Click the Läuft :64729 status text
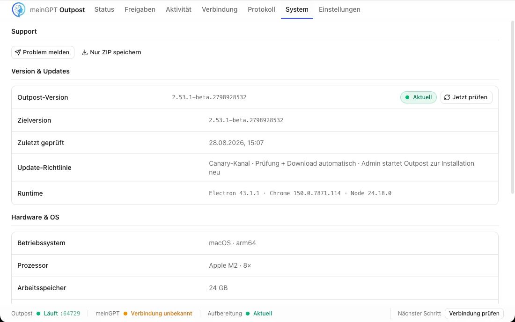515x322 pixels. point(62,314)
